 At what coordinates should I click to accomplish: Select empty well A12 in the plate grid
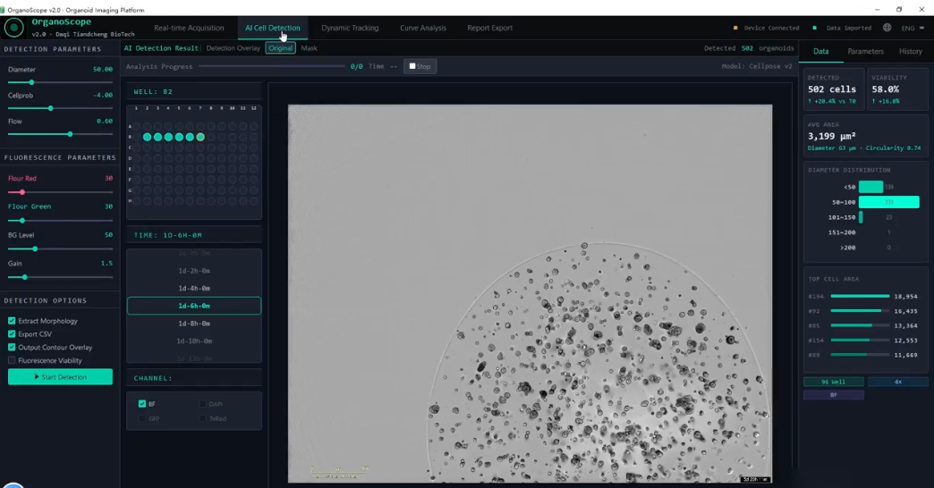(254, 126)
